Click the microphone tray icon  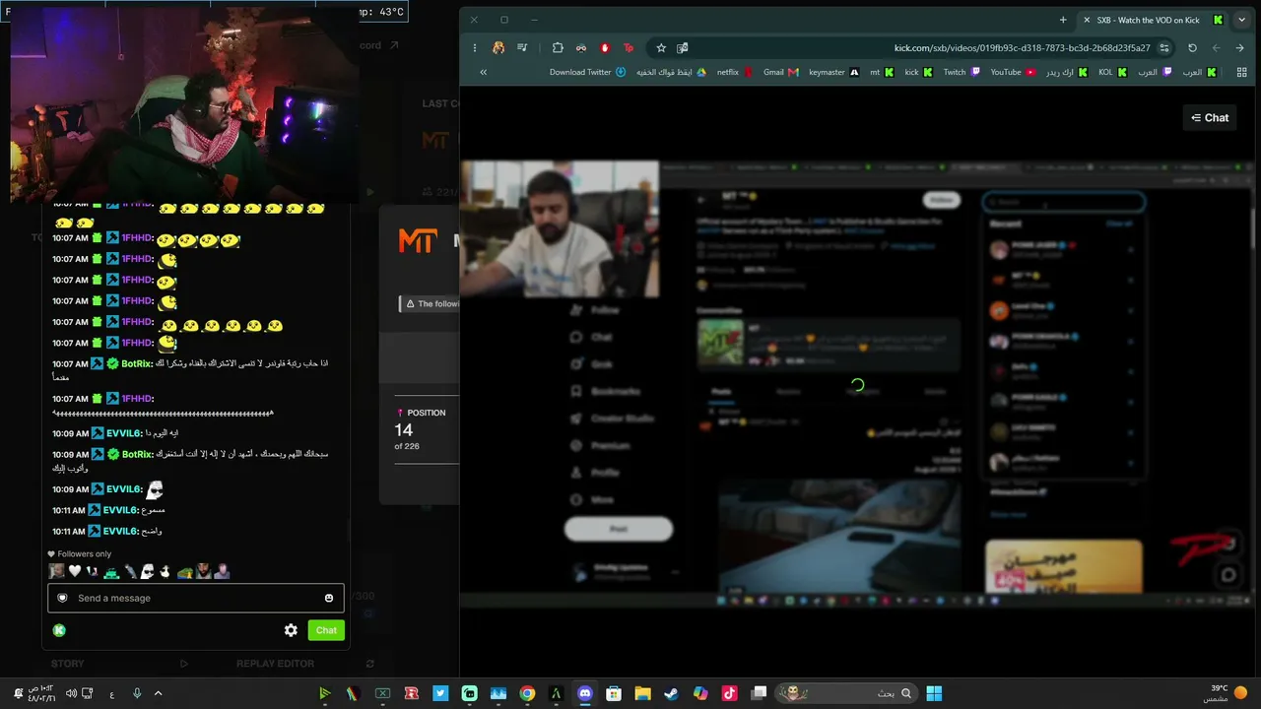(x=137, y=693)
